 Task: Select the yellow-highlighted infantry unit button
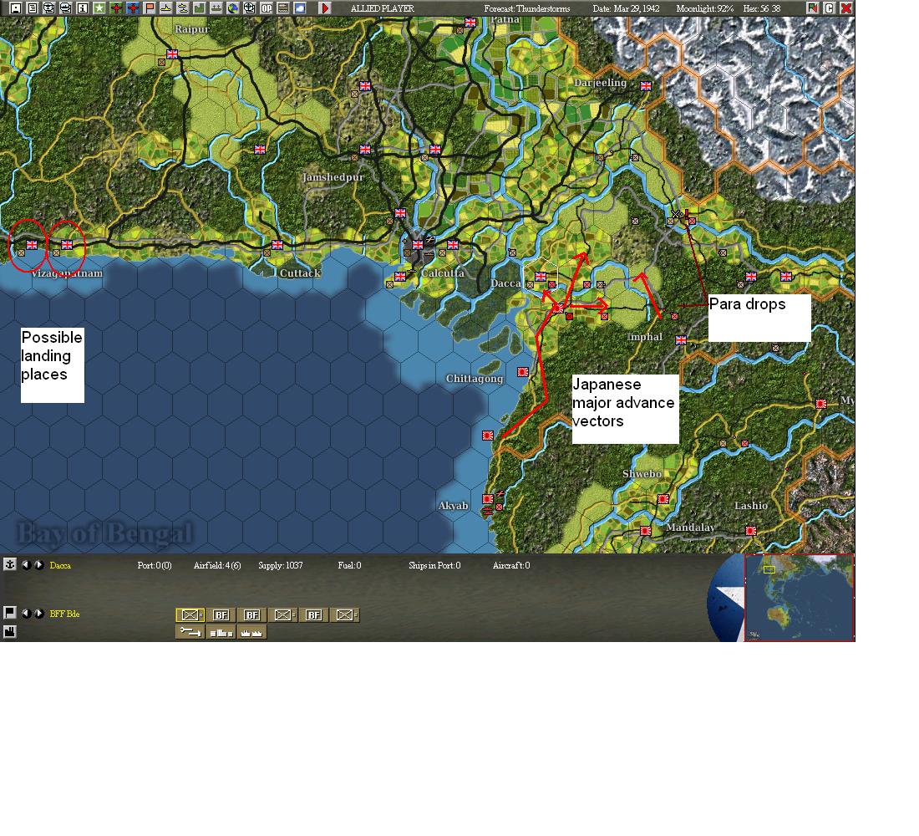[x=190, y=614]
